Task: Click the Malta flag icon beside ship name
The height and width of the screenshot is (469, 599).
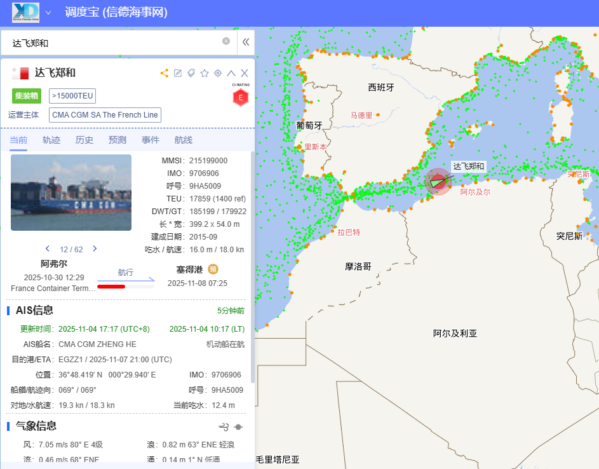Action: [20, 74]
